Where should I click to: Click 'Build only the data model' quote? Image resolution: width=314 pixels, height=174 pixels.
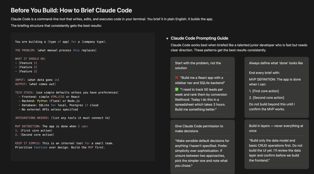[x=276, y=150]
